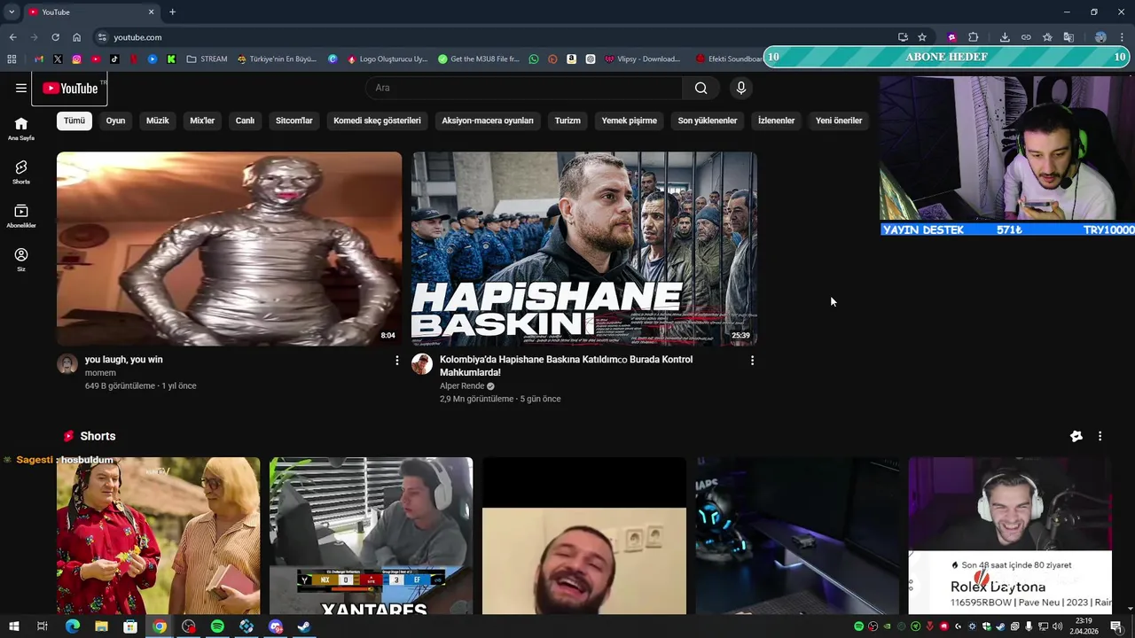The height and width of the screenshot is (638, 1135).
Task: Open Chrome downloads
Action: [x=1005, y=37]
